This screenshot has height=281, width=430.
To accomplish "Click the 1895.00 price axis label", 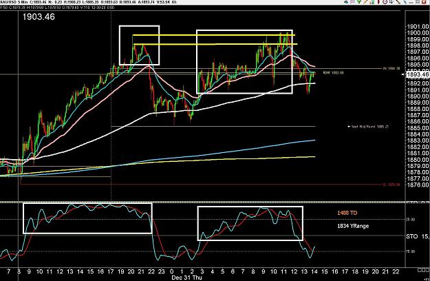I will pos(418,65).
